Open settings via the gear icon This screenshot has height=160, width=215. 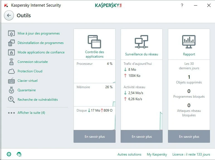(9, 154)
